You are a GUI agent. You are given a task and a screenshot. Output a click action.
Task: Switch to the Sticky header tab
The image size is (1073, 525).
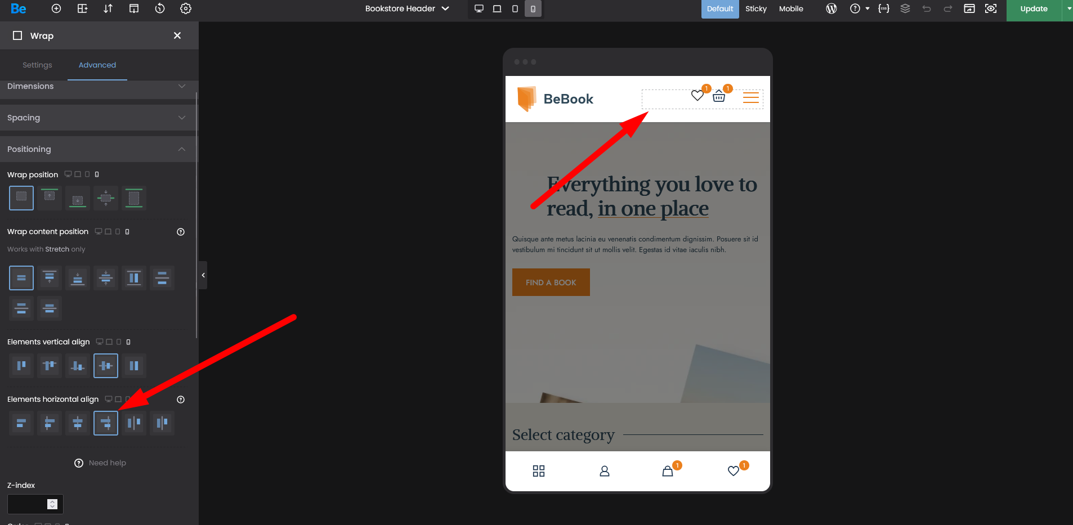[755, 8]
